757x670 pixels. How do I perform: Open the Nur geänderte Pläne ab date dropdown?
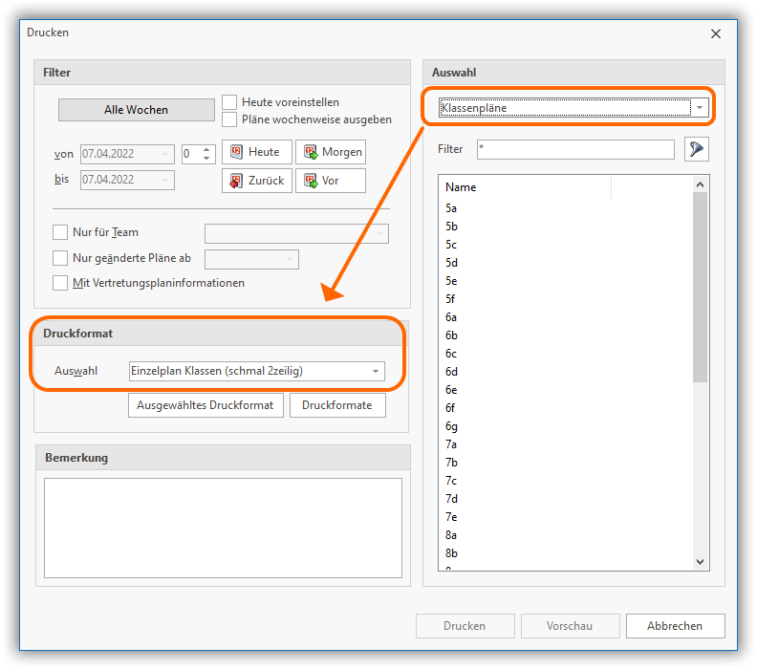pyautogui.click(x=290, y=260)
